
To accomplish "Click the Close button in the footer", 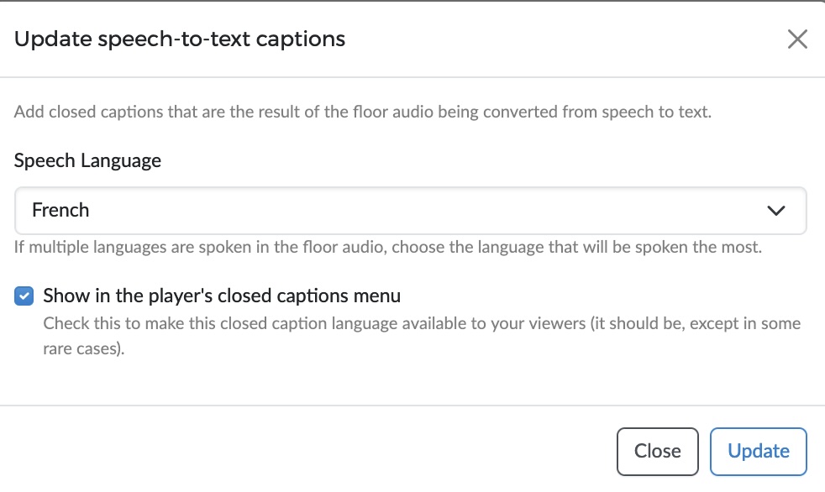I will pyautogui.click(x=657, y=452).
